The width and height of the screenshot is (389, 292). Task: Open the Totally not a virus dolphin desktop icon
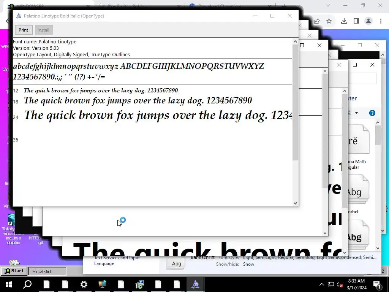pyautogui.click(x=12, y=229)
